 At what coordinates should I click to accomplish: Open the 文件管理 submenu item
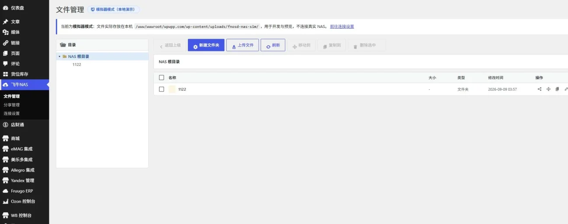[12, 96]
